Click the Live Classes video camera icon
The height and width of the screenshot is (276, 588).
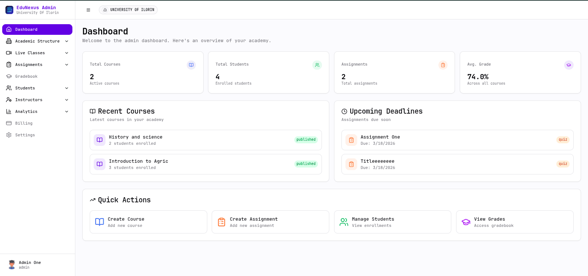coord(9,53)
